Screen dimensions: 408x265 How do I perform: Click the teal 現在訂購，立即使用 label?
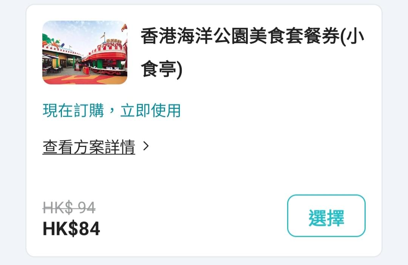point(111,110)
